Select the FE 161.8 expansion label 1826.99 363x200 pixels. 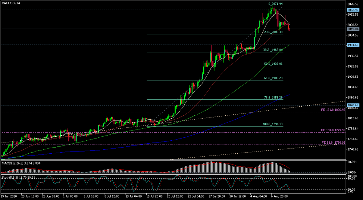point(333,110)
